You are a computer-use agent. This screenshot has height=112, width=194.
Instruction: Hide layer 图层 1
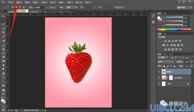pyautogui.click(x=159, y=72)
